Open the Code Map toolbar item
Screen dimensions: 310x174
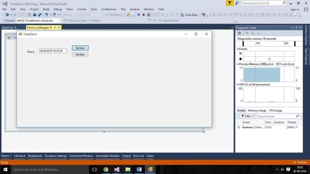coord(189,15)
